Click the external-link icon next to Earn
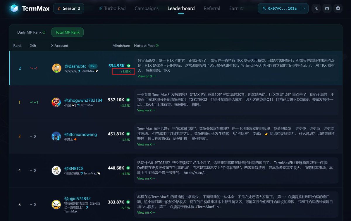351x221 pixels. click(242, 8)
